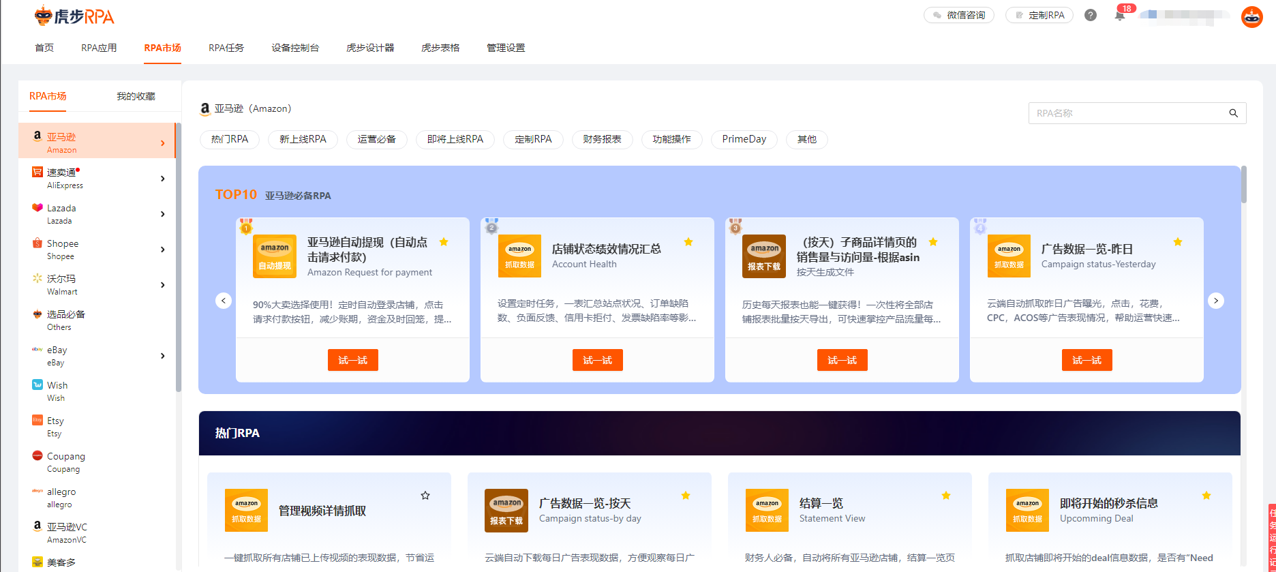Viewport: 1276px width, 572px height.
Task: Click 广告数据一览-按天 card's 报表下载 icon
Action: pos(506,511)
